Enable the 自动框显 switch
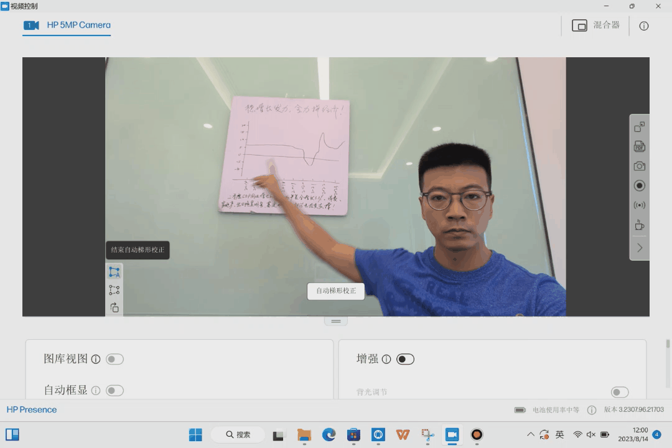This screenshot has width=672, height=448. tap(114, 391)
